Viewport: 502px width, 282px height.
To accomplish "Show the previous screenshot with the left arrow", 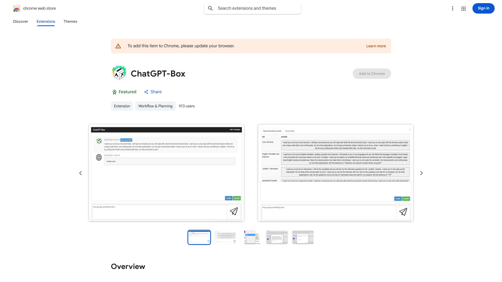I will coord(81,173).
